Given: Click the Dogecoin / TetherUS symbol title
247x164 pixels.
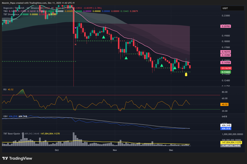Looking at the screenshot, I should [16, 7].
